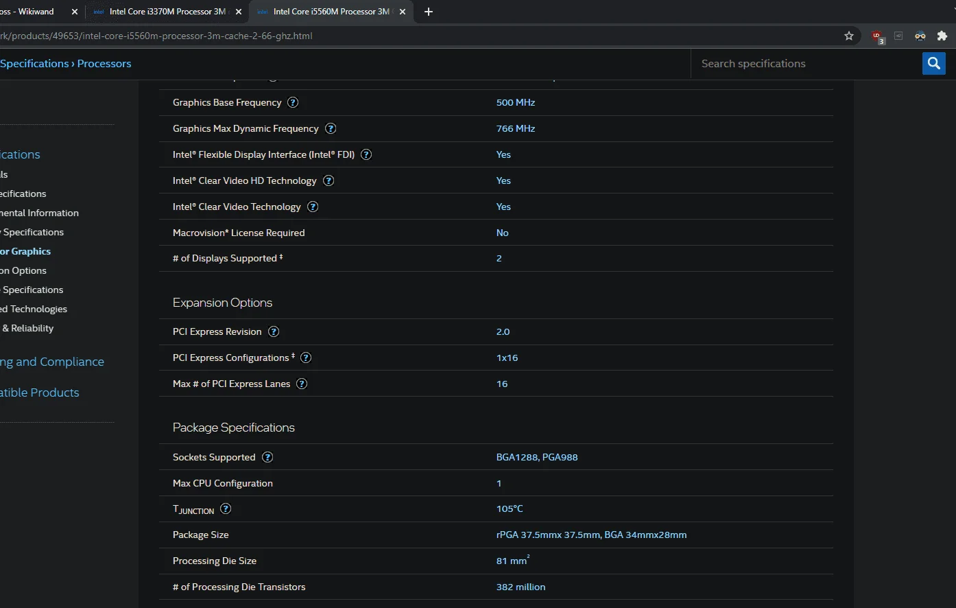This screenshot has width=956, height=608.
Task: Click the browser address bar URL
Action: click(x=156, y=36)
